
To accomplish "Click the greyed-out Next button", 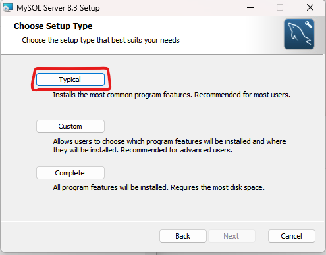I will point(232,236).
